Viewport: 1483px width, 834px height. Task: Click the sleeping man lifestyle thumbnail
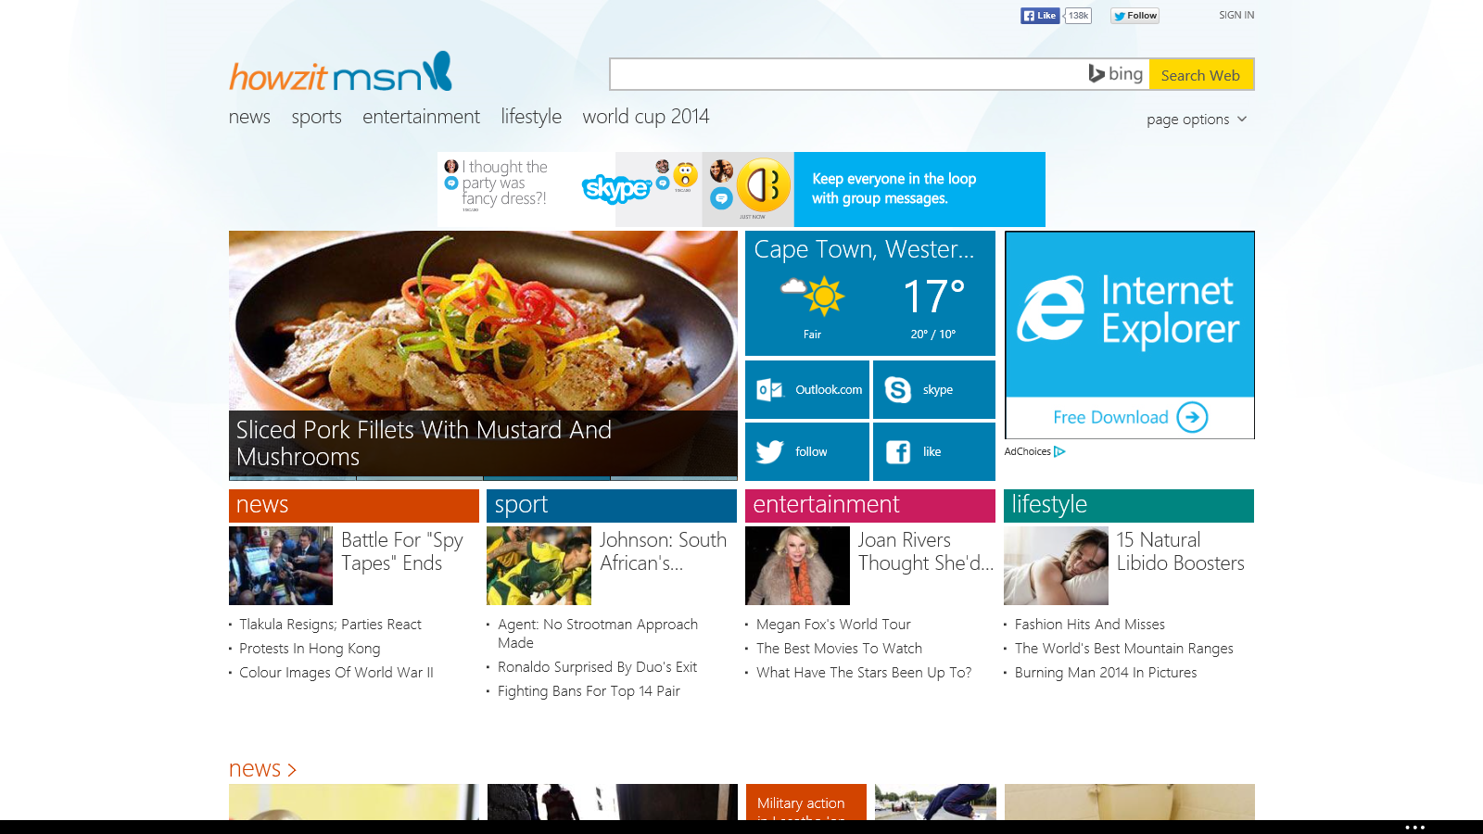(1056, 565)
